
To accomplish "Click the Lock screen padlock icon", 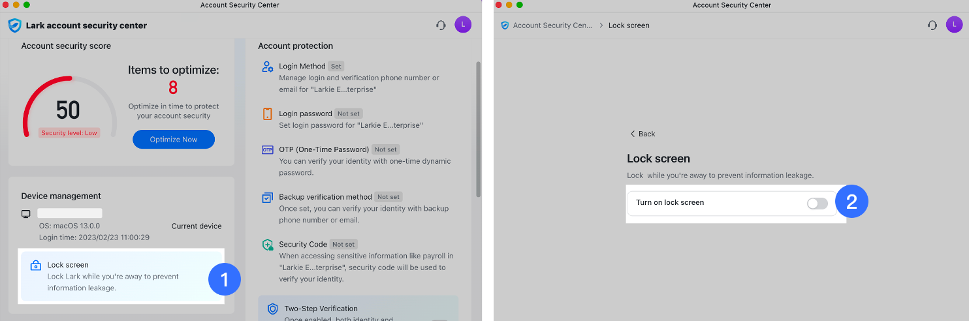I will (x=37, y=266).
